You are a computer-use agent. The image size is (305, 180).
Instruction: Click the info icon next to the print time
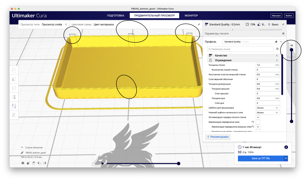coord(286,147)
